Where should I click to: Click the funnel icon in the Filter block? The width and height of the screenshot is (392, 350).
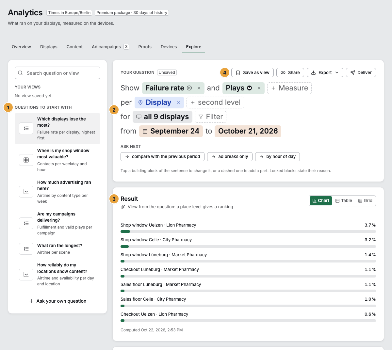pyautogui.click(x=201, y=117)
